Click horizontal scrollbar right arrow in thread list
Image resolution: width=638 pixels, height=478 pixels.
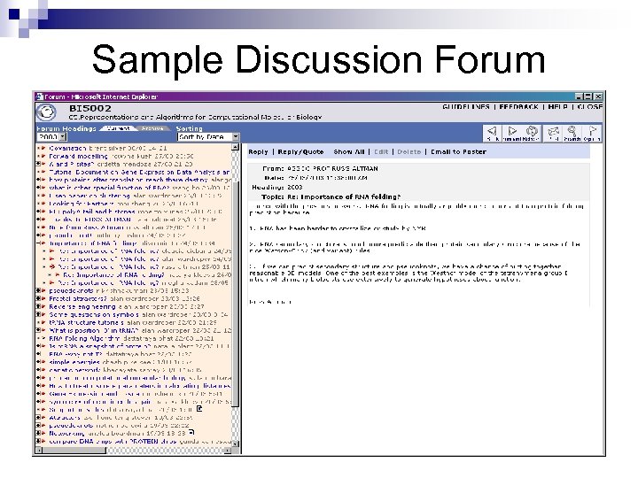229,451
